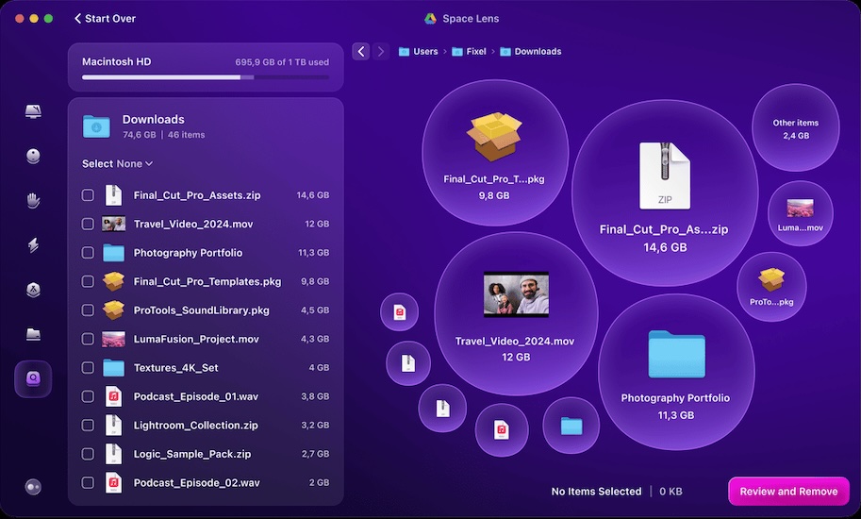Click the audio icon of Podcast_Episode_02.wav row

(x=114, y=483)
